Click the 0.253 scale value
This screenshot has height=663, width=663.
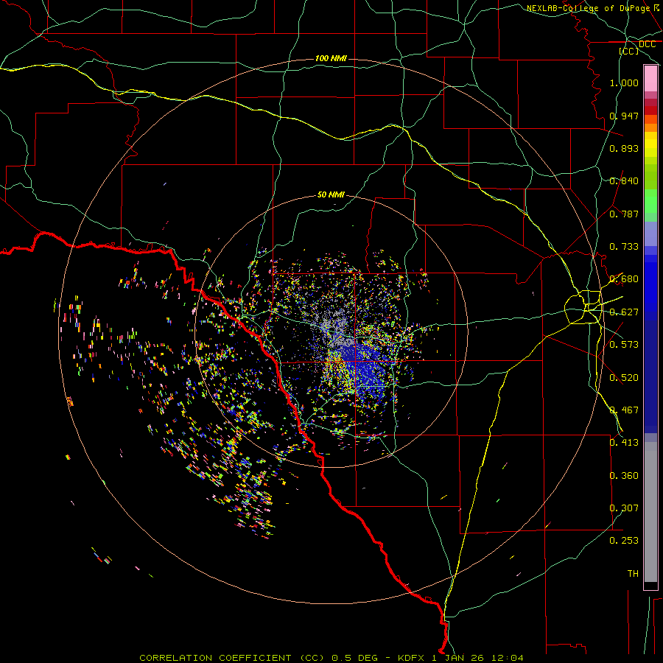(624, 541)
